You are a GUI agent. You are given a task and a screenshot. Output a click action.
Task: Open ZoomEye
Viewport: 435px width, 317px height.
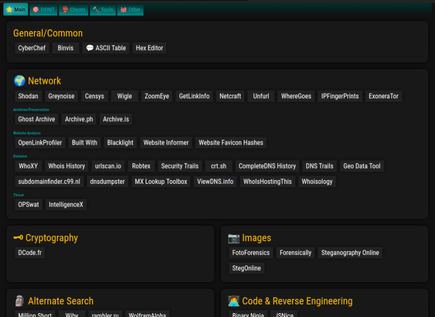click(157, 96)
